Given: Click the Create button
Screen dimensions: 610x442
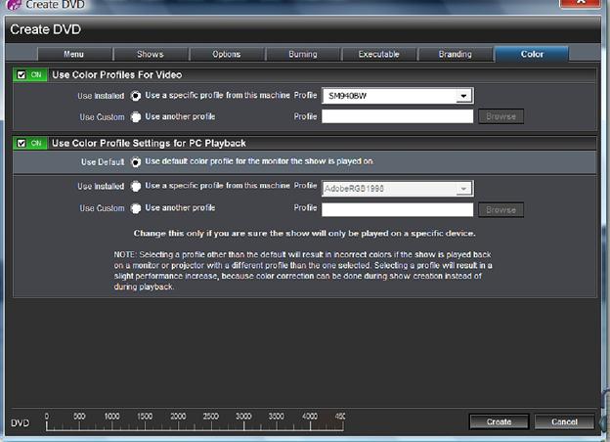Looking at the screenshot, I should tap(500, 421).
